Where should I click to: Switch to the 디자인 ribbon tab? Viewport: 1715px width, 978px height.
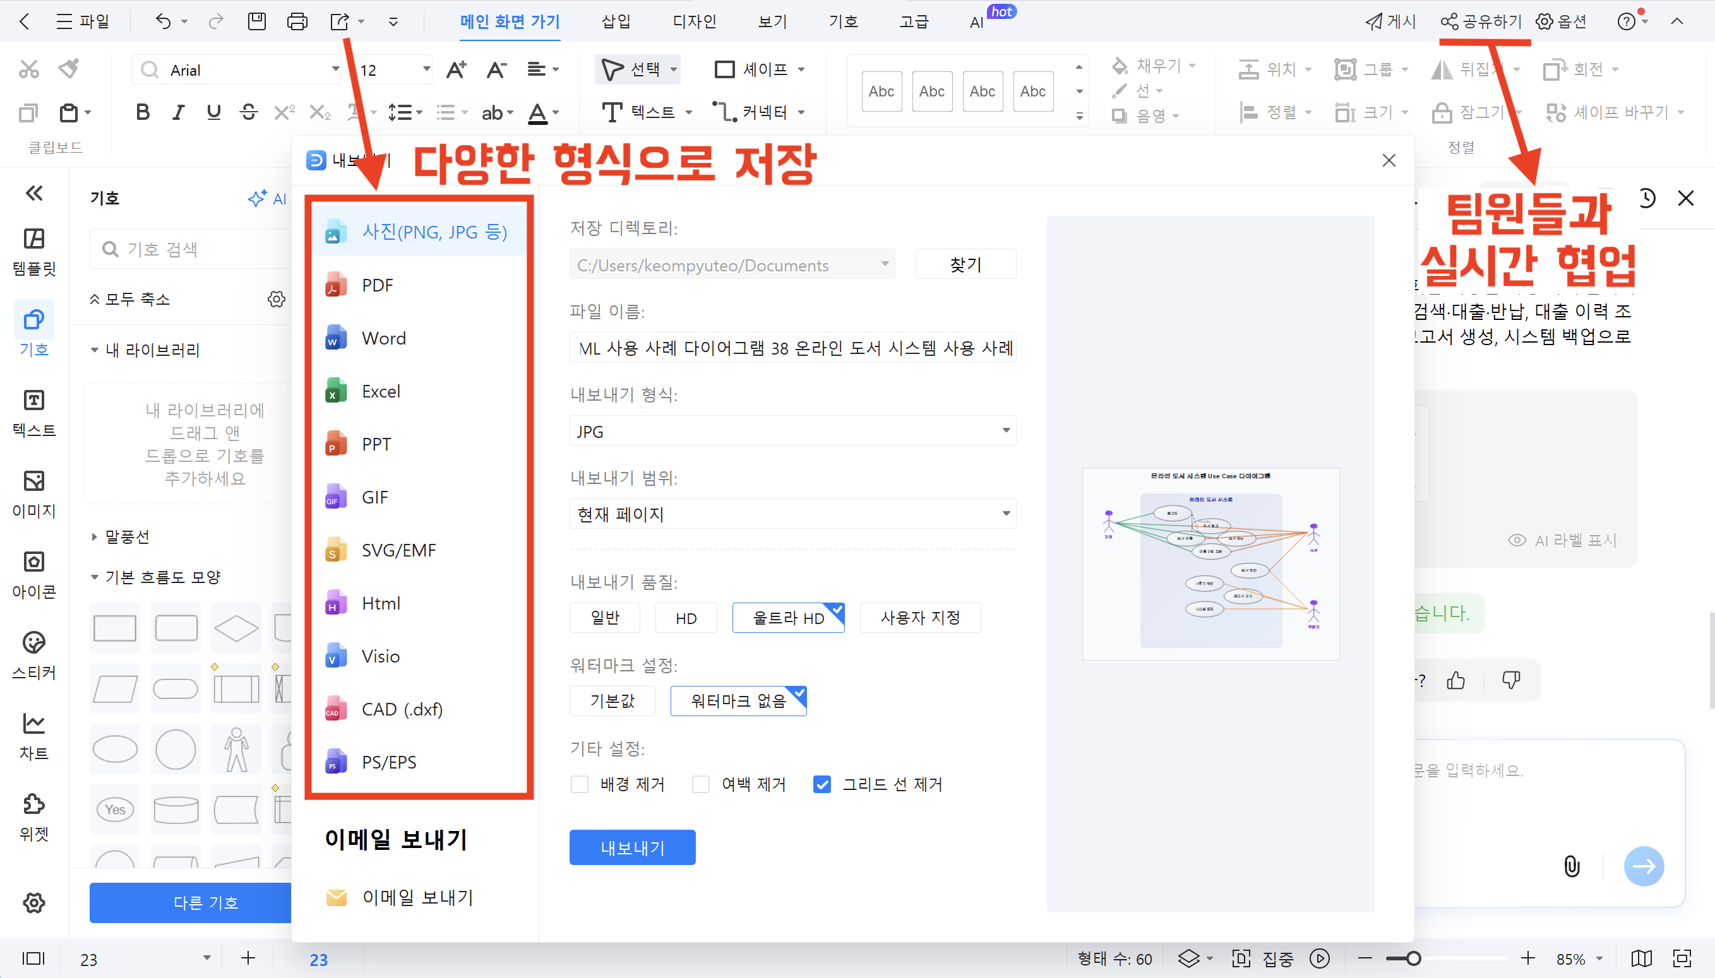coord(694,21)
